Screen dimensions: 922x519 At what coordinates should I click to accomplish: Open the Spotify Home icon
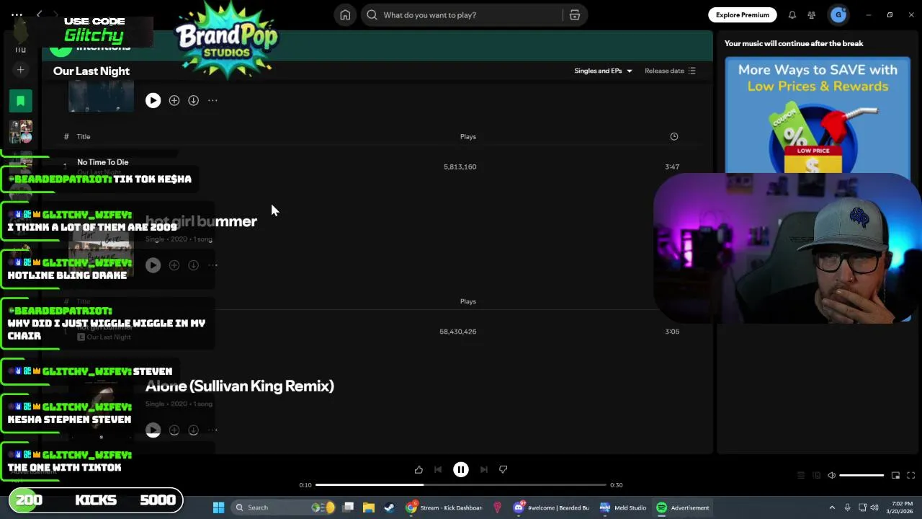click(345, 15)
